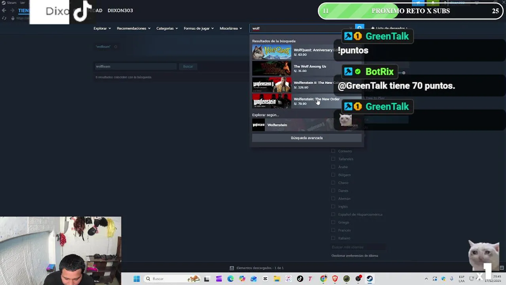Select The Wolf Among Us result
Screen dimensions: 506x285
pyautogui.click(x=307, y=68)
